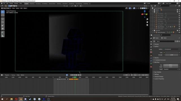
Task: Open the File menu
Action: coord(4,4)
